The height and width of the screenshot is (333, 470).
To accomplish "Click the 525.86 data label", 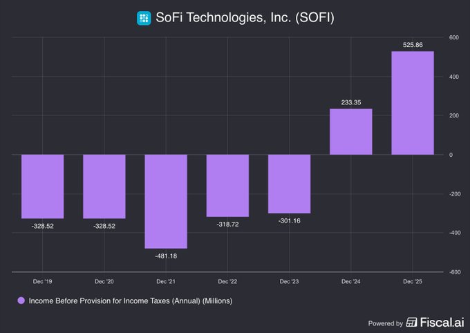I will pyautogui.click(x=413, y=45).
